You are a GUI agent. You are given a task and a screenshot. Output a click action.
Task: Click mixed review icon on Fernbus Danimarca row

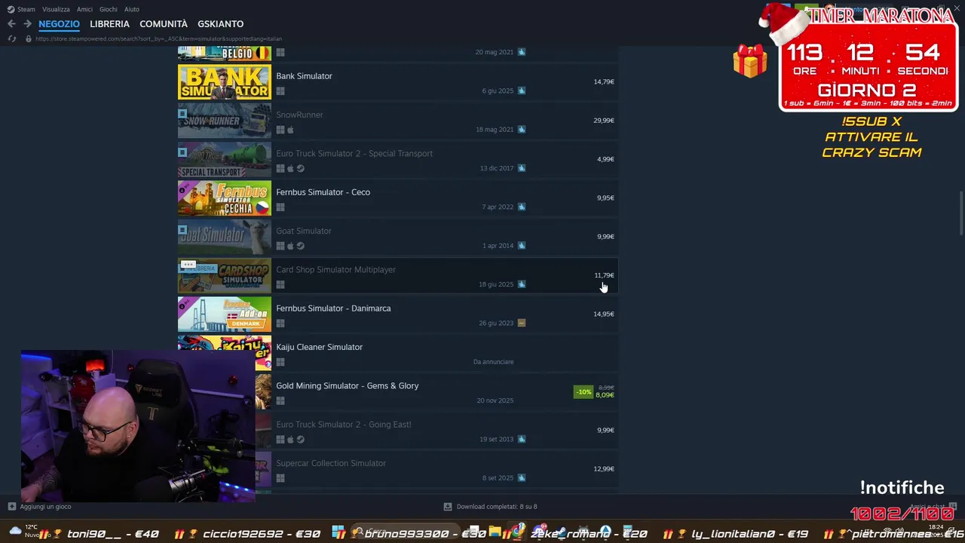[522, 323]
